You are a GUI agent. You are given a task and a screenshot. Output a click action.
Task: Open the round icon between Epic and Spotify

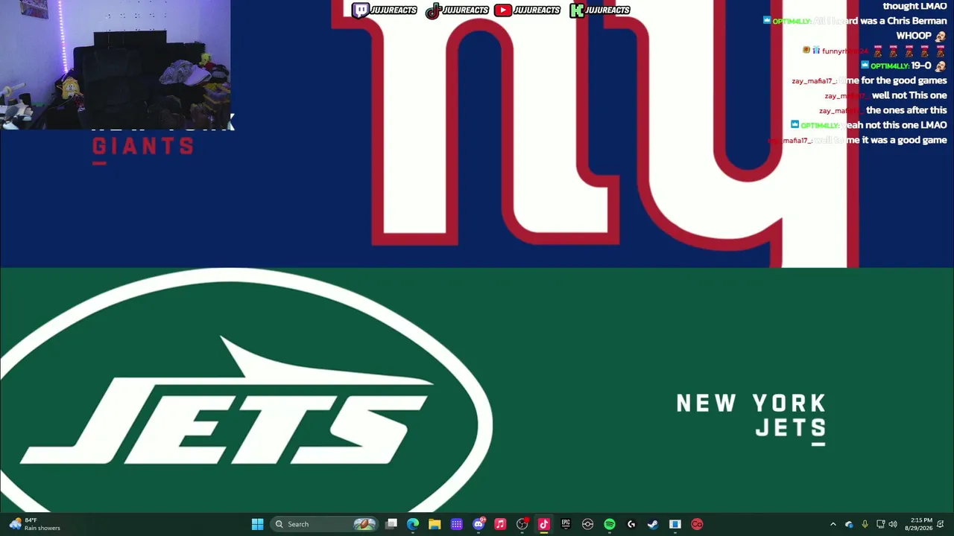coord(587,524)
